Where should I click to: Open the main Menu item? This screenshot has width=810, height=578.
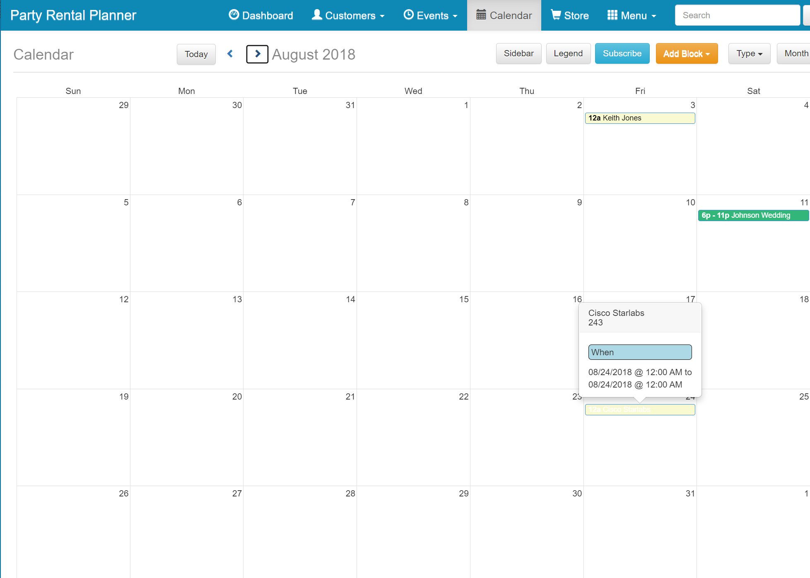632,15
